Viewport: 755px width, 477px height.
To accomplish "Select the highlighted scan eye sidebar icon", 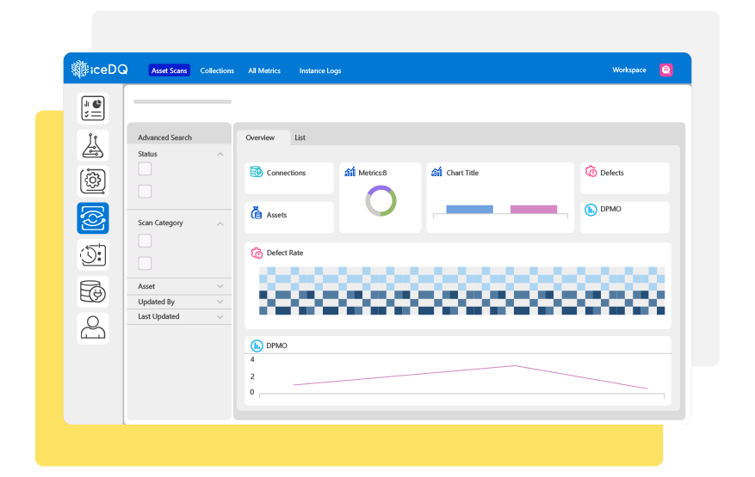I will (x=93, y=218).
